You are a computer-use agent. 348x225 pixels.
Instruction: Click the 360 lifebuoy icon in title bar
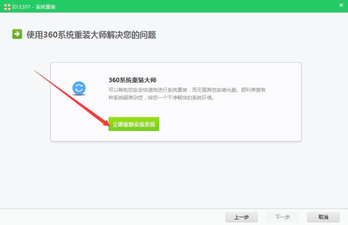(7, 7)
